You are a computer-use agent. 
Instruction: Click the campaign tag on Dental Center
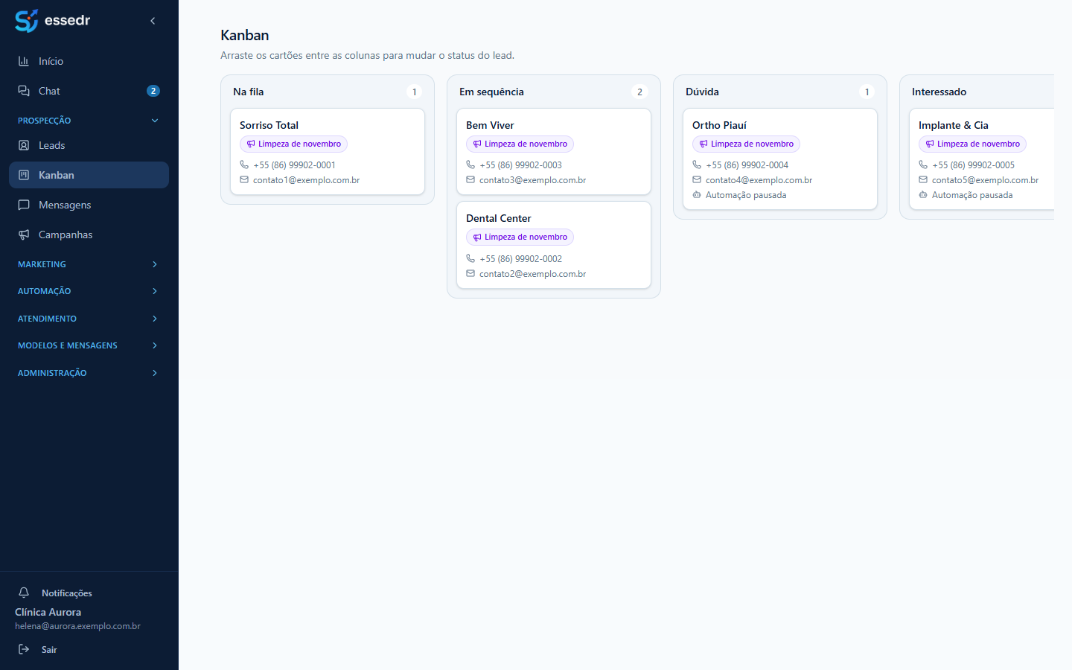click(x=520, y=237)
